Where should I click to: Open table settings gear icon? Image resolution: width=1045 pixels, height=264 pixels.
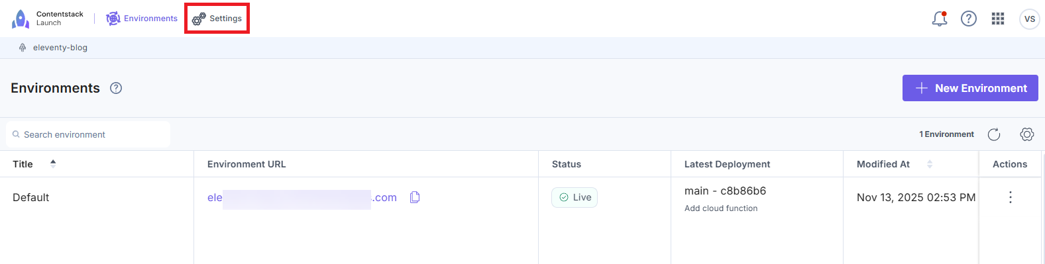pyautogui.click(x=1027, y=134)
